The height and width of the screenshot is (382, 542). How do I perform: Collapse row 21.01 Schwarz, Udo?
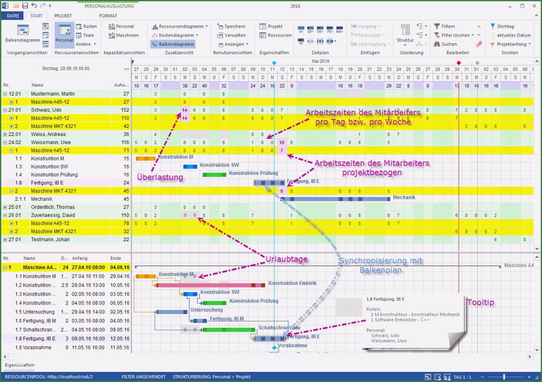click(x=4, y=110)
